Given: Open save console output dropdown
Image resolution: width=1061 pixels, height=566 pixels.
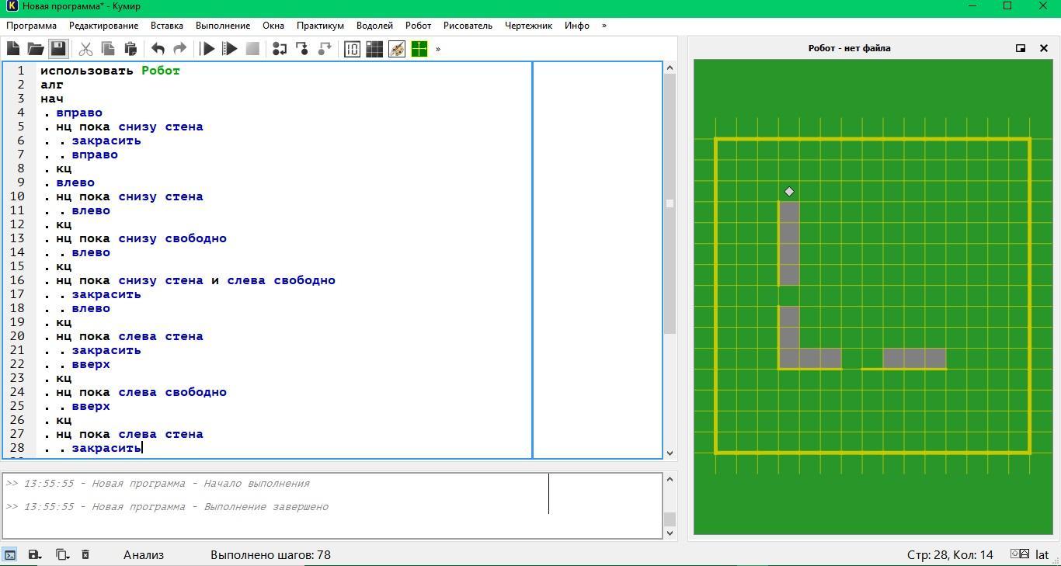Looking at the screenshot, I should coord(35,554).
